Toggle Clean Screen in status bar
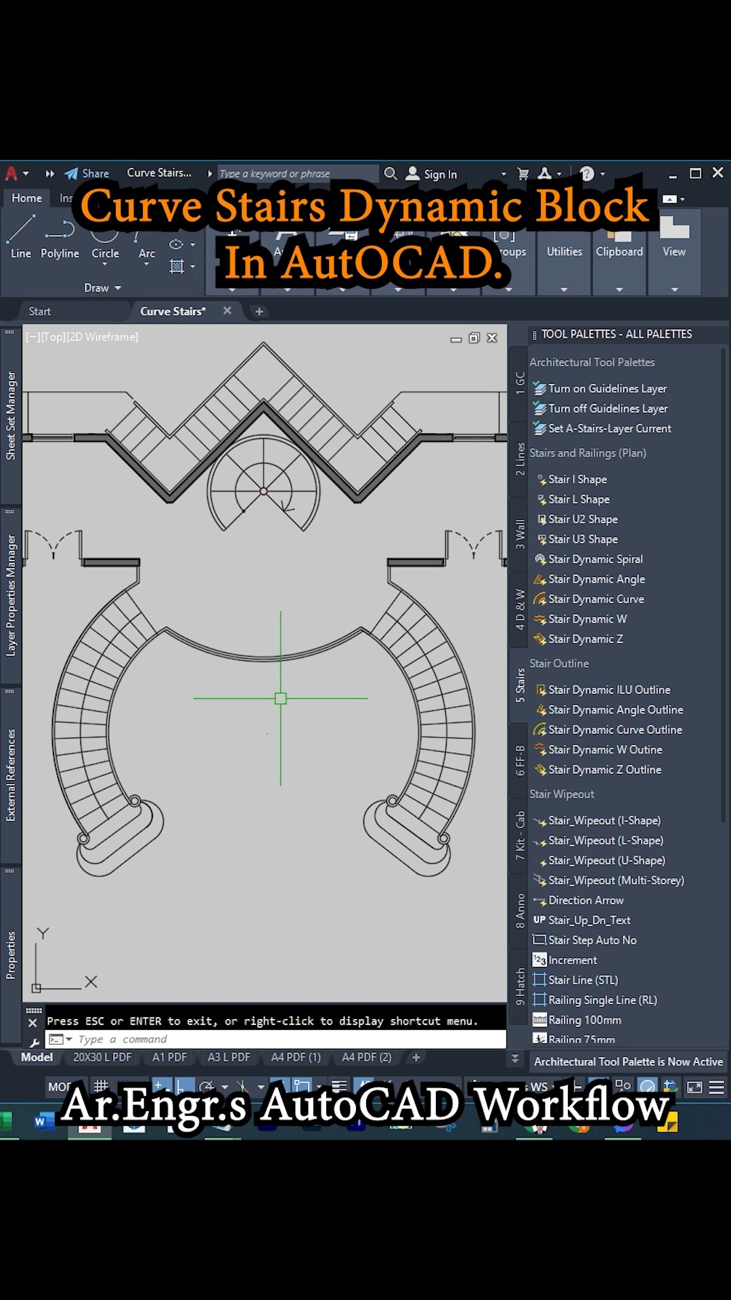731x1300 pixels. [x=694, y=1087]
